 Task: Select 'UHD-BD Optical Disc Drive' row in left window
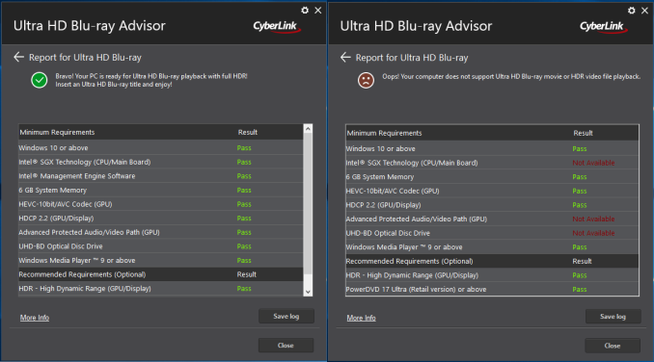160,246
